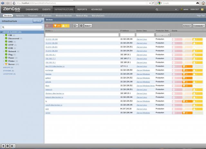
Task: Click the browser back arrow icon
Action: 3,3
